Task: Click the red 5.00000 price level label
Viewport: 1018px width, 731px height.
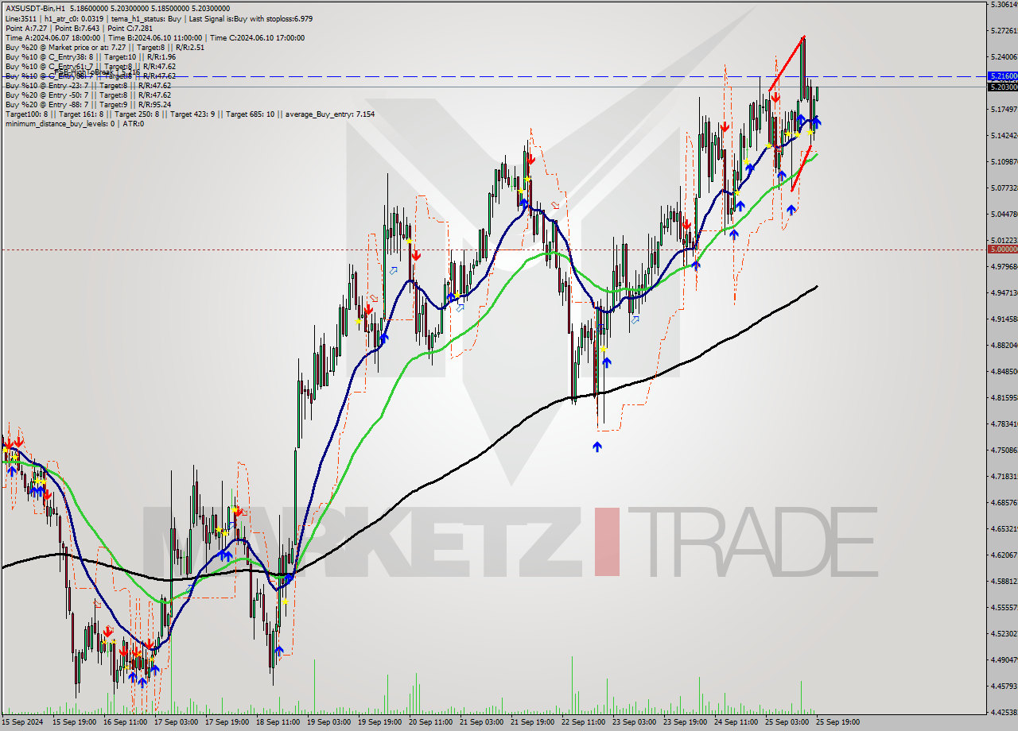Action: (x=1003, y=249)
